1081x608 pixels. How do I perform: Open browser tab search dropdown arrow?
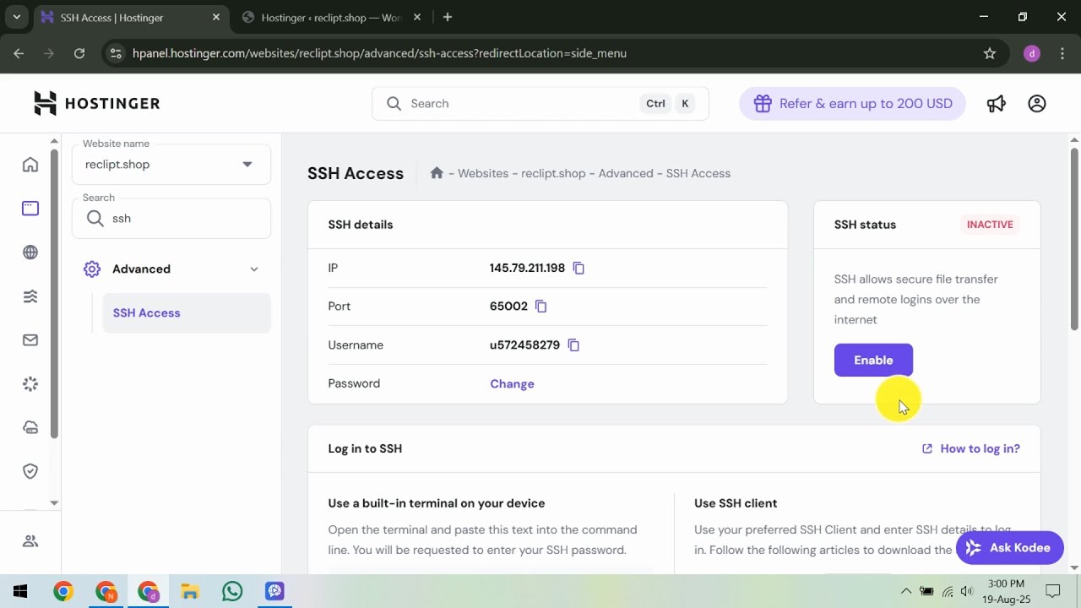click(x=16, y=17)
